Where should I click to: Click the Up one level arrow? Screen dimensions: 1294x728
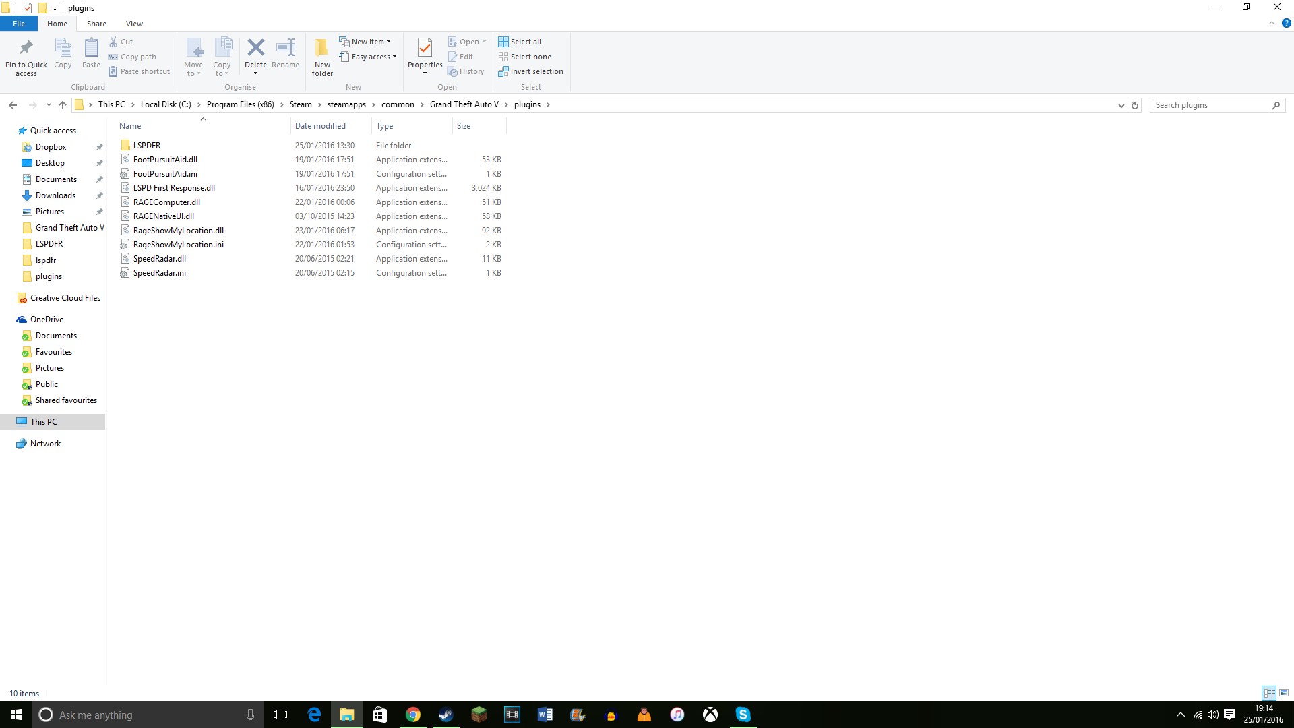point(63,105)
